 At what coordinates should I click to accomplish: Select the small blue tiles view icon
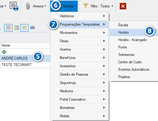coord(33,27)
